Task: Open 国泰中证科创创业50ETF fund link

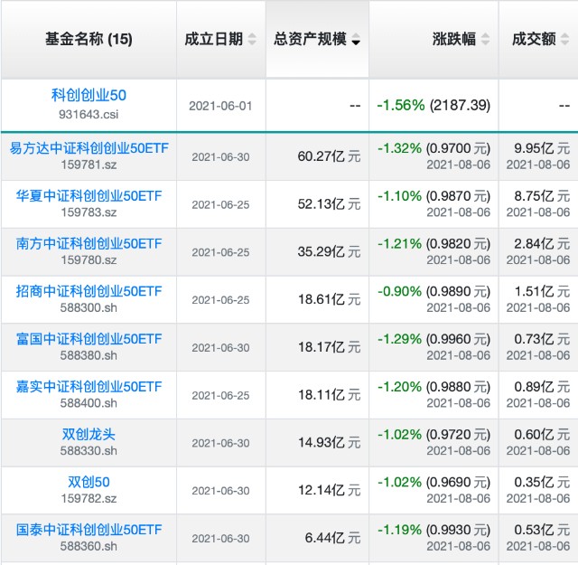Action: click(x=89, y=530)
